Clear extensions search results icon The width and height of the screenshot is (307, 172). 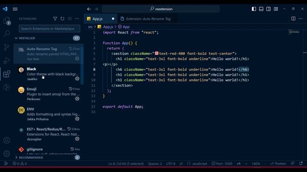point(70,19)
